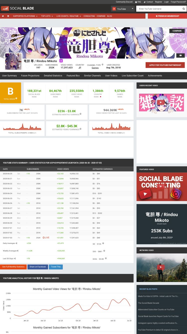Open the Total Subscribers (Weekly) chart

tap(22, 129)
